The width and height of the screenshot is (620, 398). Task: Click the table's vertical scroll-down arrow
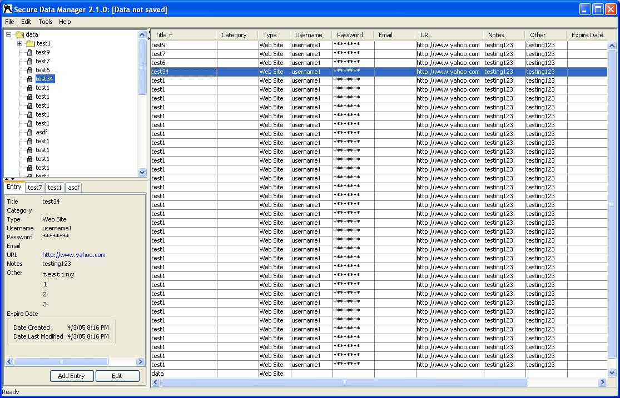[612, 372]
